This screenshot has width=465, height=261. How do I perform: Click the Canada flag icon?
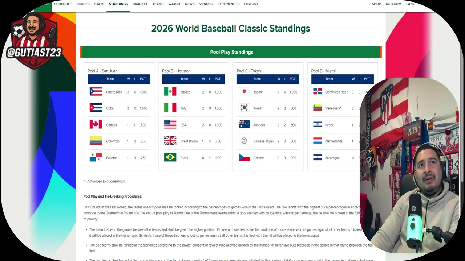96,124
